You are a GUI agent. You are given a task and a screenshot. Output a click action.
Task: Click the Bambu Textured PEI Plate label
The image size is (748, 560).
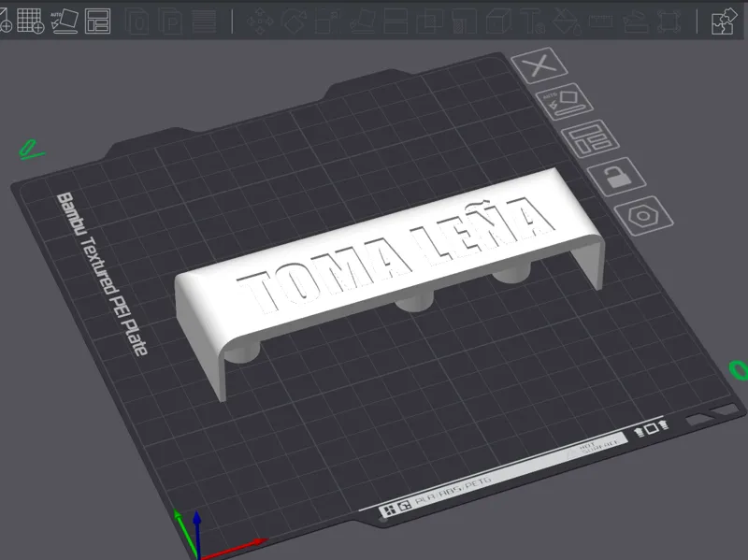(x=102, y=274)
